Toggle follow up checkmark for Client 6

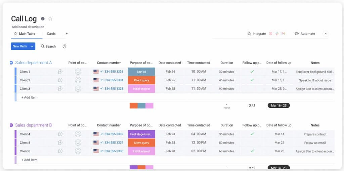pyautogui.click(x=252, y=151)
